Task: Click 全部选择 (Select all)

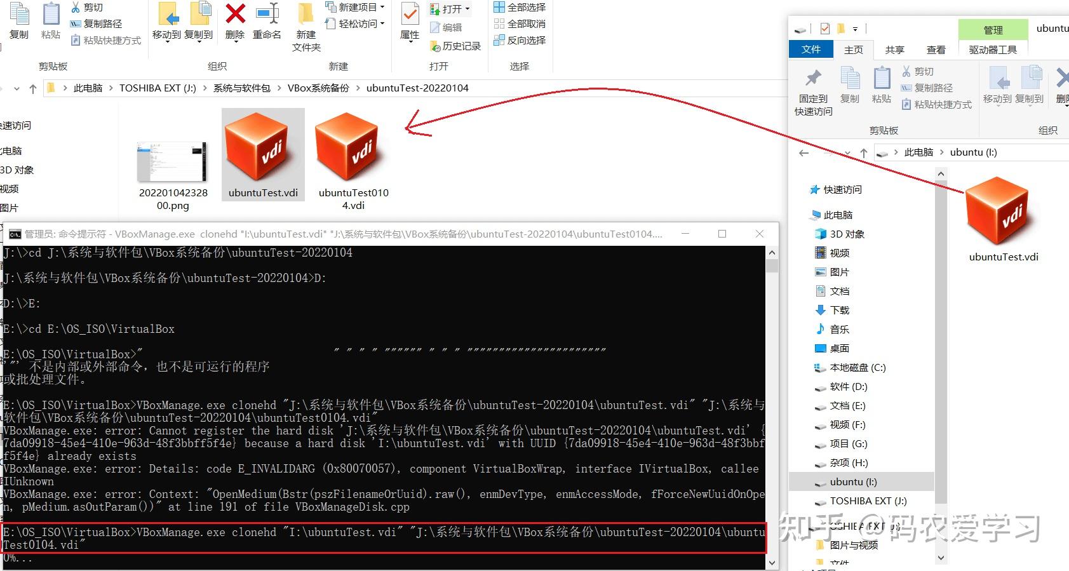Action: point(520,7)
